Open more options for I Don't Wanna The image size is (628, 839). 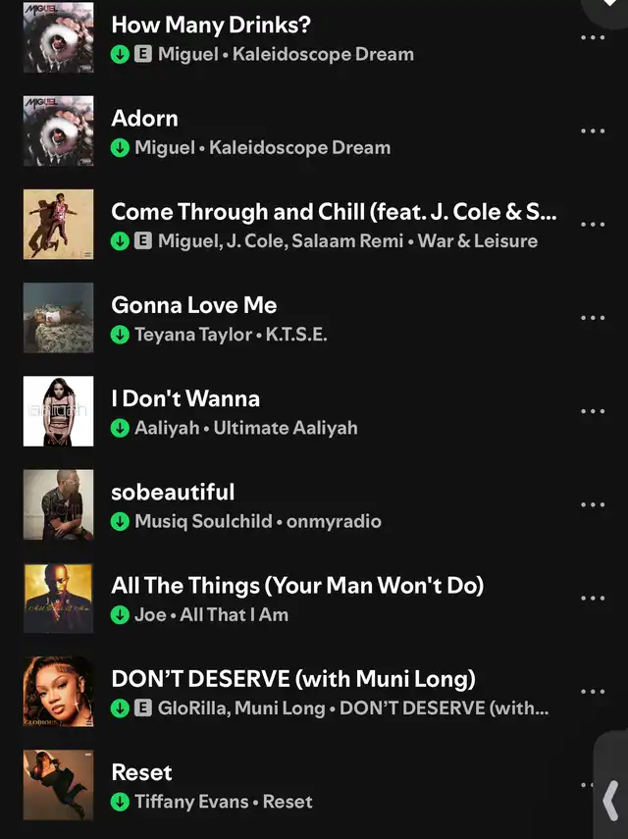click(x=593, y=411)
